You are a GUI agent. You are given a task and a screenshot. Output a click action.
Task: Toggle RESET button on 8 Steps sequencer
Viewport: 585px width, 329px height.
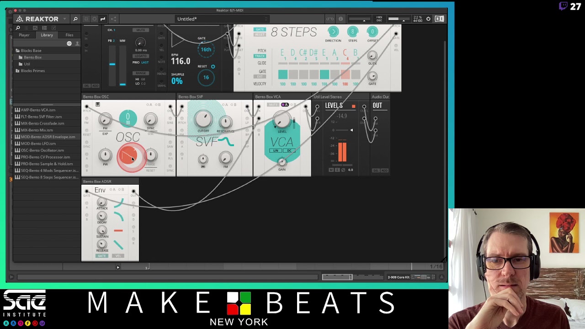(260, 35)
